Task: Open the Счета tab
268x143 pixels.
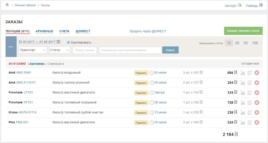Action: 64,31
